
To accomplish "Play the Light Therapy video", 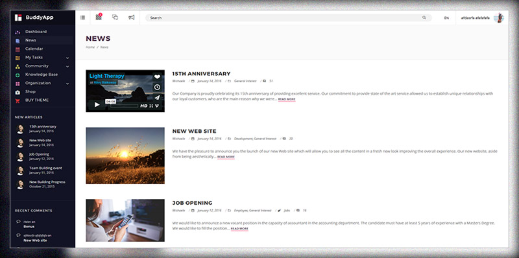I will (x=97, y=105).
